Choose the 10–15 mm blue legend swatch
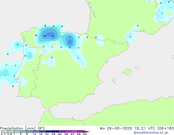The image size is (174, 135). 36,131
